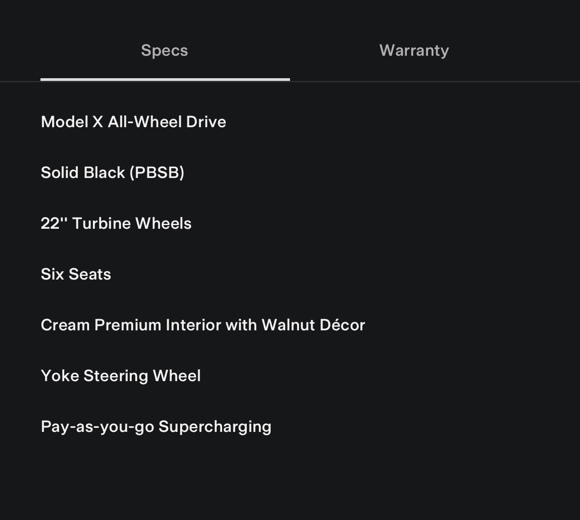
Task: Click the 22'' wheel size text
Action: [53, 223]
